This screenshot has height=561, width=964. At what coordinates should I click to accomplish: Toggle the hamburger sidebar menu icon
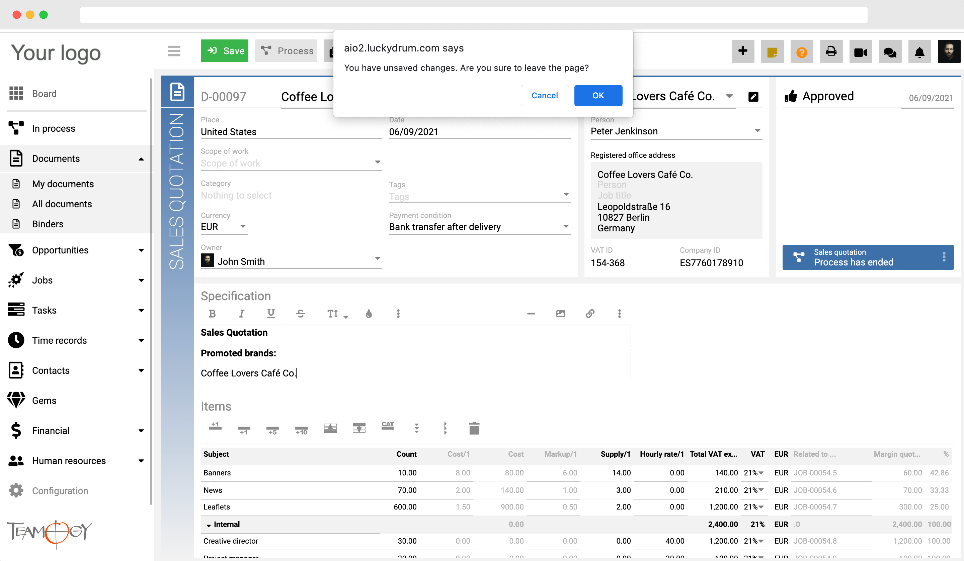click(x=174, y=51)
